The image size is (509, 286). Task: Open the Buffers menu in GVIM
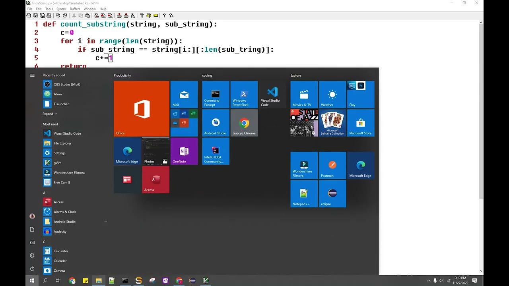pos(75,9)
